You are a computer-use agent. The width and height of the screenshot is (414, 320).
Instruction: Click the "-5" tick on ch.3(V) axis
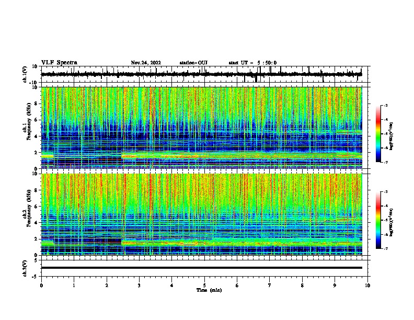pos(35,277)
